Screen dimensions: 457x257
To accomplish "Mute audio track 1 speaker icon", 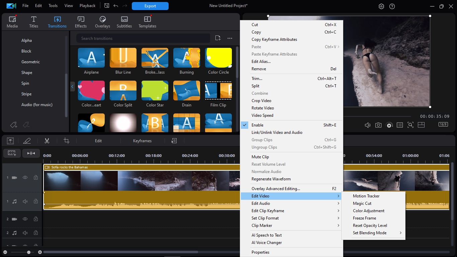I will tap(25, 201).
